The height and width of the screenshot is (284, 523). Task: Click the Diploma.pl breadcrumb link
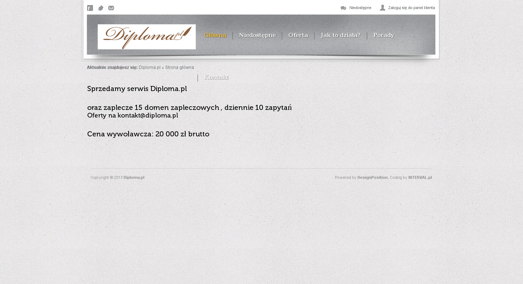(x=149, y=67)
